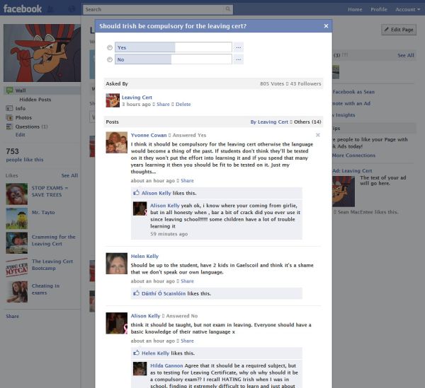Click thumbs-up icon beside Dáithí Ó Scainlóin

coord(136,293)
